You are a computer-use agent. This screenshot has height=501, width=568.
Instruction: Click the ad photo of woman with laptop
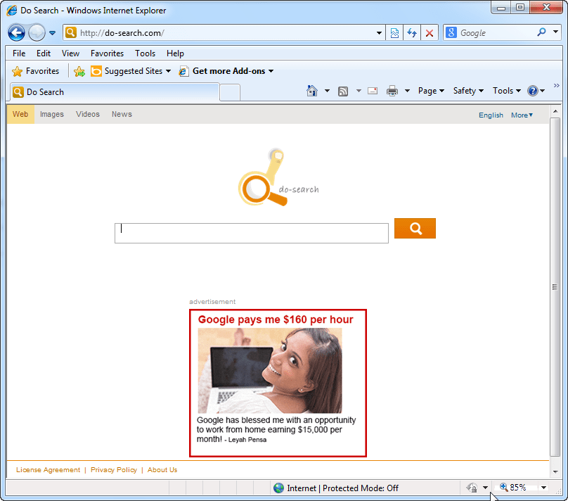[270, 371]
